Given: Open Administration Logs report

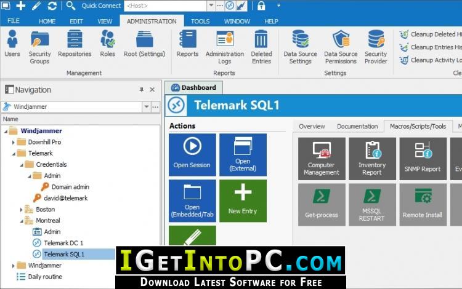Looking at the screenshot, I should click(224, 47).
